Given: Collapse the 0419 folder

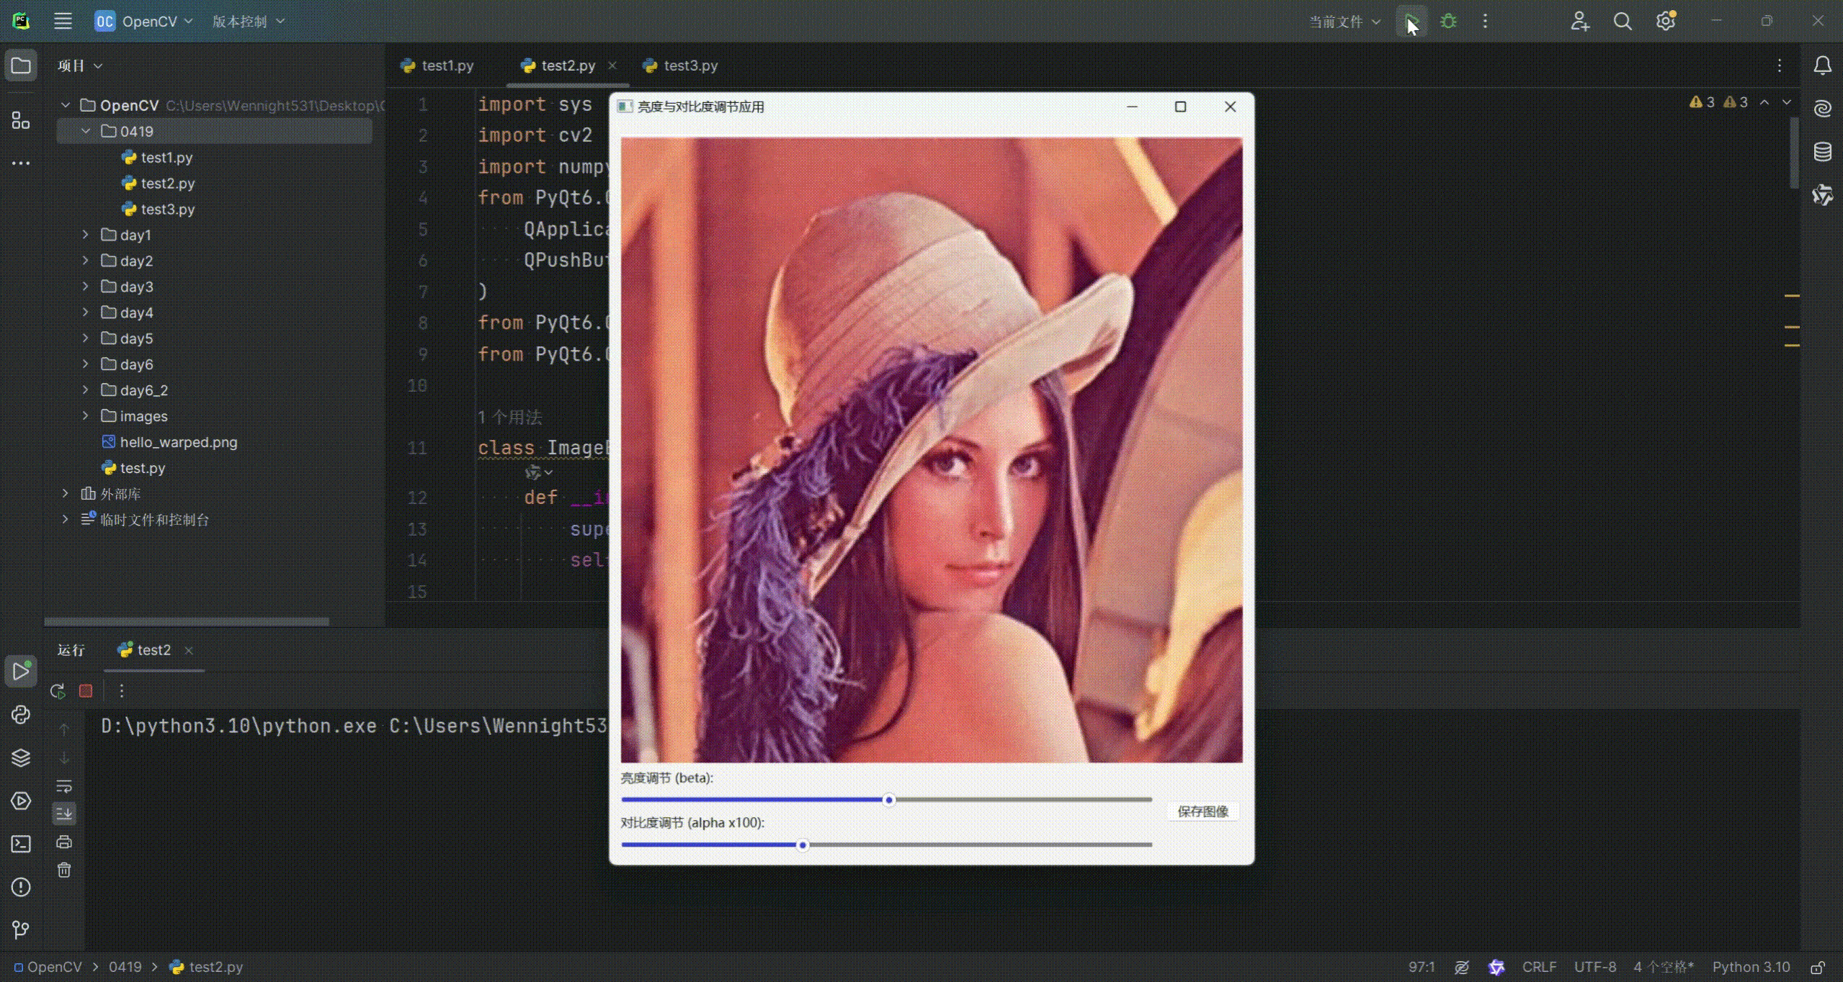Looking at the screenshot, I should click(85, 131).
